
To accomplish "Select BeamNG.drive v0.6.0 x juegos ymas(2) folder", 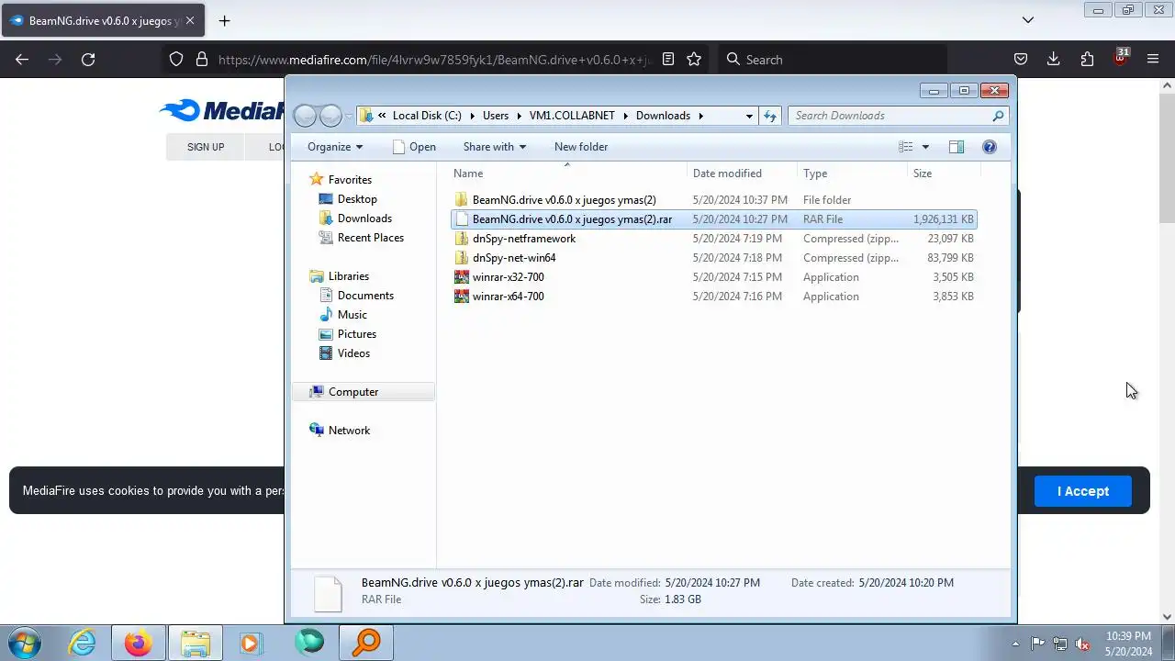I will pos(713,200).
